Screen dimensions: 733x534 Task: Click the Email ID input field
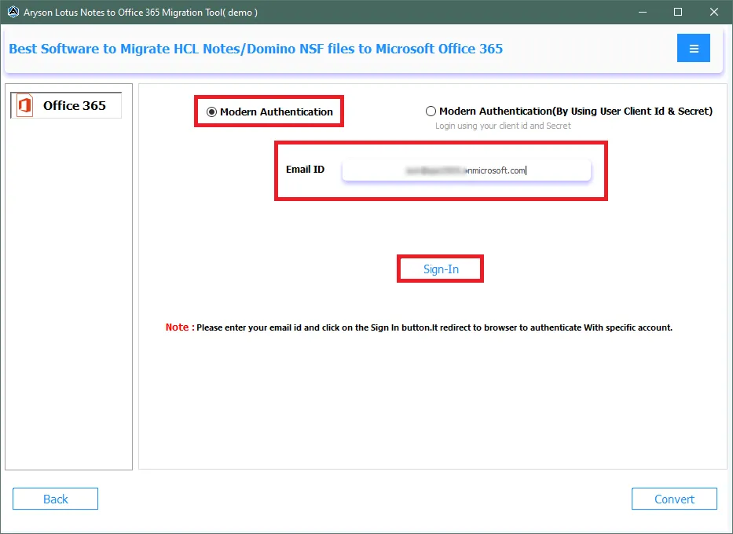point(467,170)
